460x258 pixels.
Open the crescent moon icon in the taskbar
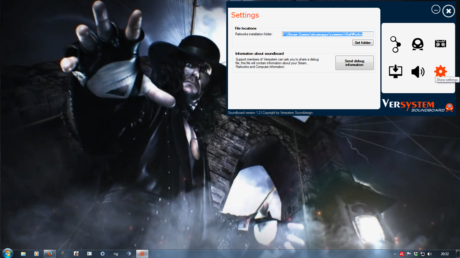pyautogui.click(x=129, y=254)
